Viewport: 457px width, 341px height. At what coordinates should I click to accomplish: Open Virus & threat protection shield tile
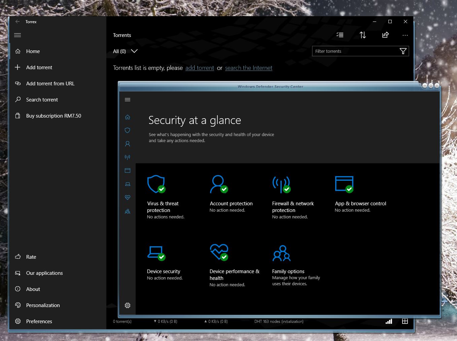pos(166,197)
